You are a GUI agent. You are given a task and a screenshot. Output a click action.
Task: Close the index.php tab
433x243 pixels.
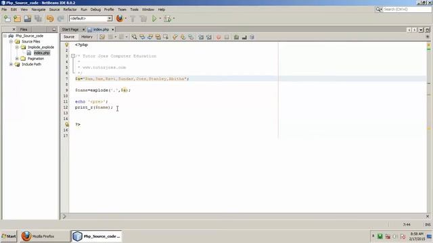pos(113,30)
